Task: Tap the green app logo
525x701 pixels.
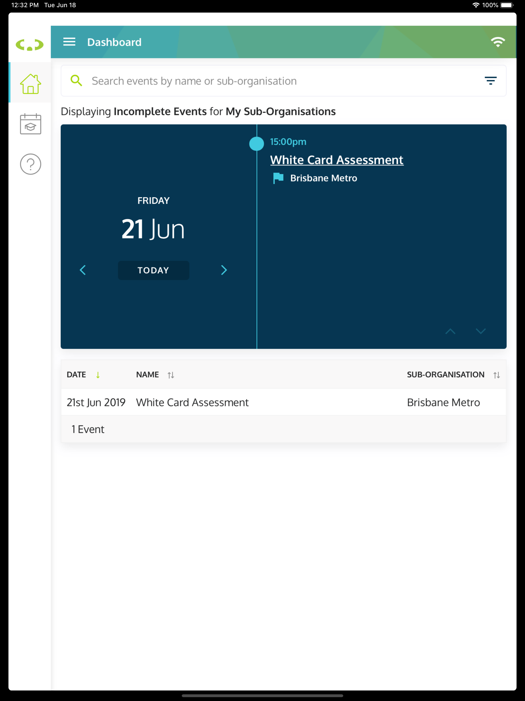Action: [x=30, y=44]
